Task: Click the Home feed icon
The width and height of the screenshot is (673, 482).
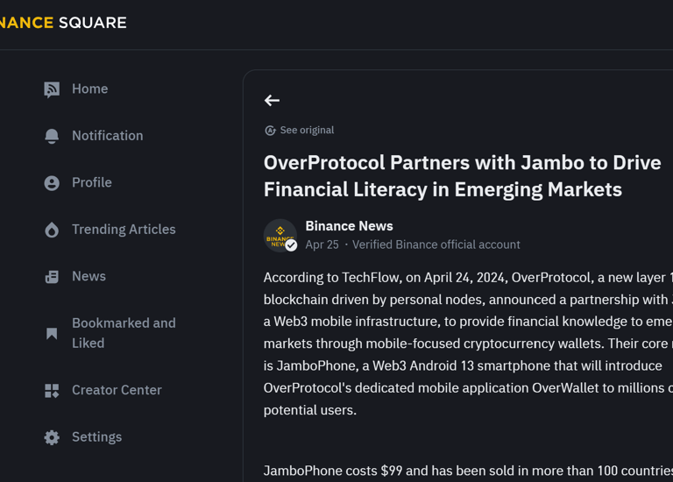Action: point(52,89)
